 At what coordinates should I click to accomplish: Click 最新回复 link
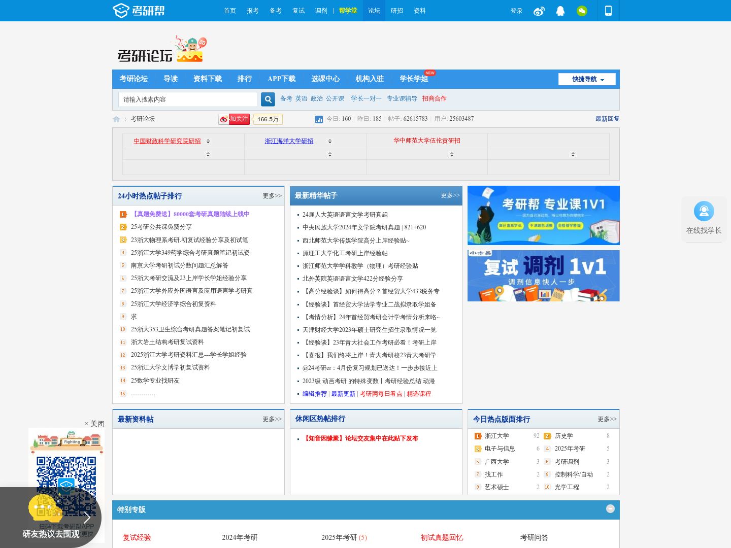pos(607,119)
